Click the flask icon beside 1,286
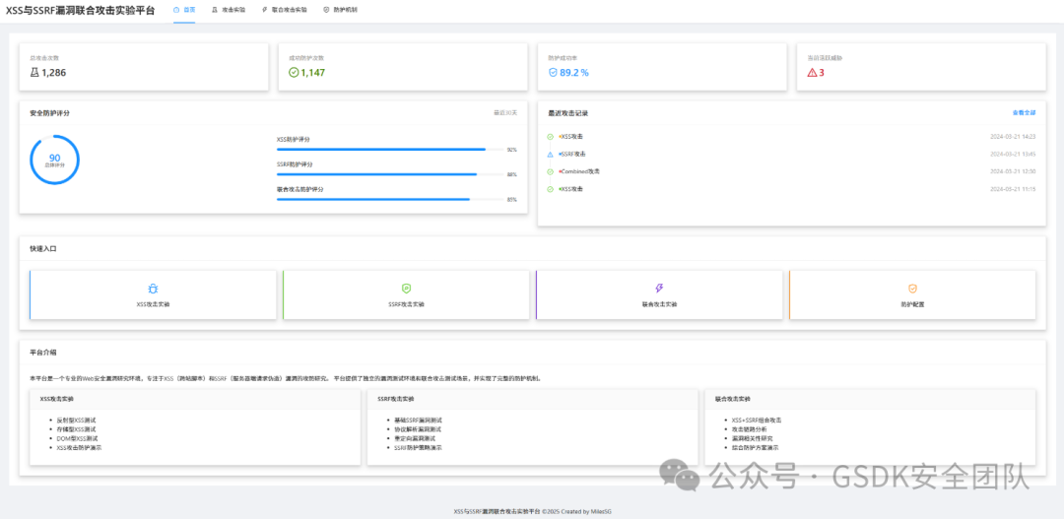Image resolution: width=1064 pixels, height=519 pixels. point(34,73)
